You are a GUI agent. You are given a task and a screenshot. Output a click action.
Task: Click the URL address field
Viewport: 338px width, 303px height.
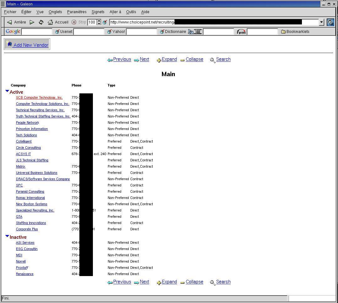pos(214,22)
